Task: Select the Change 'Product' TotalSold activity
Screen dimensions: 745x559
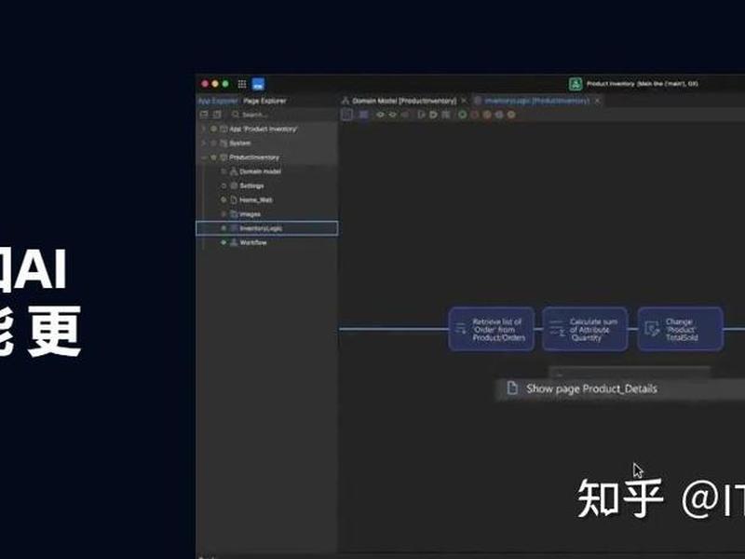Action: (681, 329)
